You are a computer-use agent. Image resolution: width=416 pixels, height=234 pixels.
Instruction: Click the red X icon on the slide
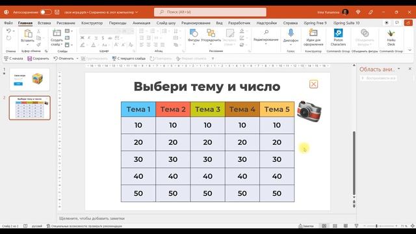click(313, 84)
